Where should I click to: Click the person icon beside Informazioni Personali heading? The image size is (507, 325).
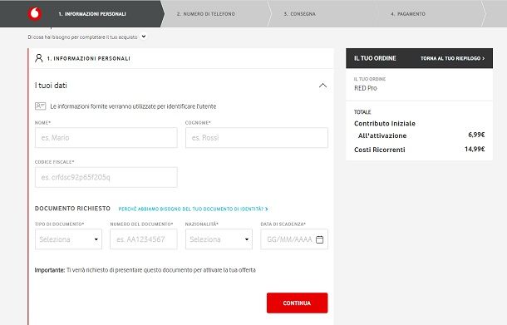tap(39, 58)
